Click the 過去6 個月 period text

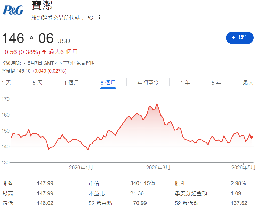pos(63,52)
